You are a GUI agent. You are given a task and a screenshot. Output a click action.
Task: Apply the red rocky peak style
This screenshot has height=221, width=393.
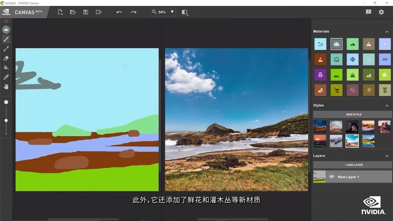[x=384, y=126]
